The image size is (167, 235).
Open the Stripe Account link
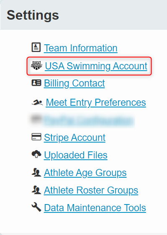pos(75,138)
